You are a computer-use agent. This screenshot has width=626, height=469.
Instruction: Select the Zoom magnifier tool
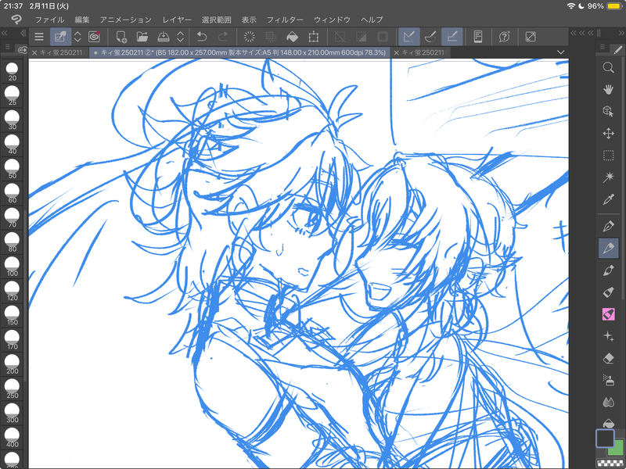point(608,67)
